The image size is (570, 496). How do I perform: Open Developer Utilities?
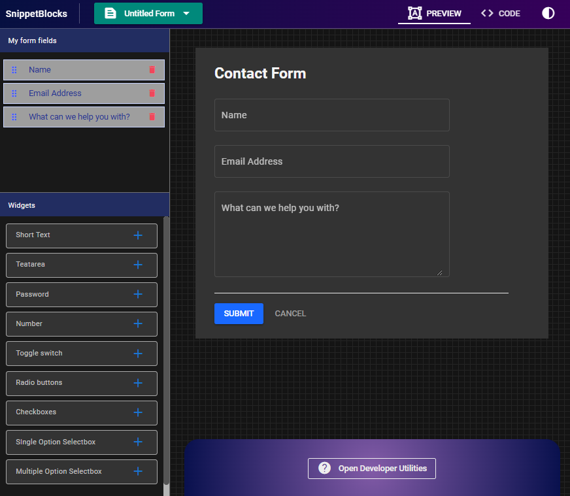click(372, 468)
